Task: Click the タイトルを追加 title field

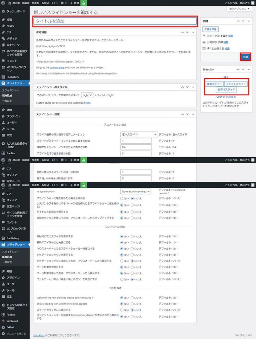Action: point(115,21)
